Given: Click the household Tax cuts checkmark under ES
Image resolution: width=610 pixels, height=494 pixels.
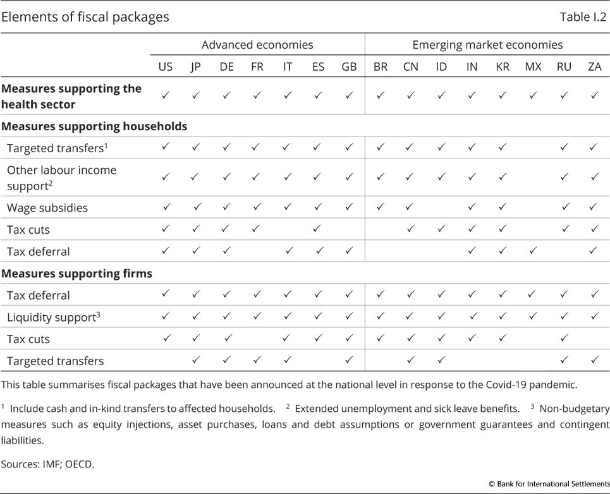Looking at the screenshot, I should click(319, 229).
